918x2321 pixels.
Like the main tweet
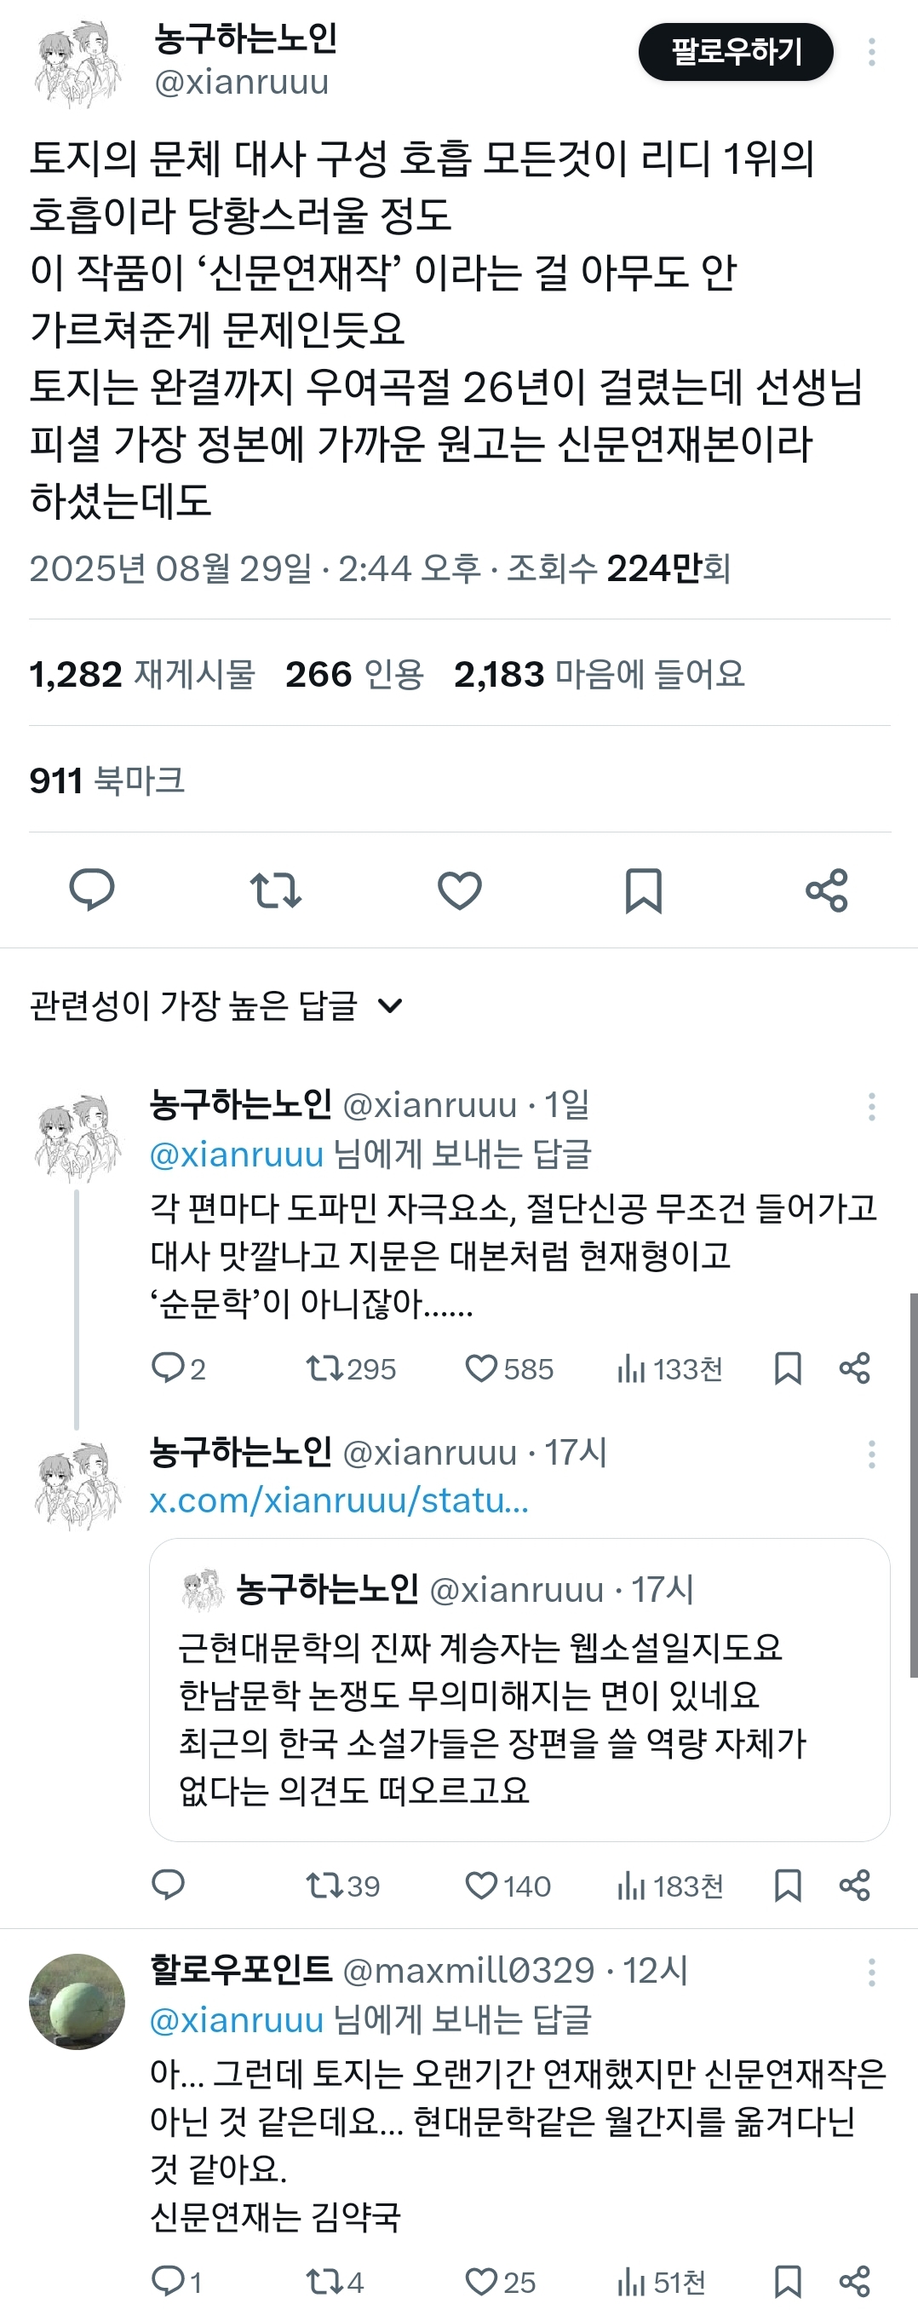pos(458,892)
